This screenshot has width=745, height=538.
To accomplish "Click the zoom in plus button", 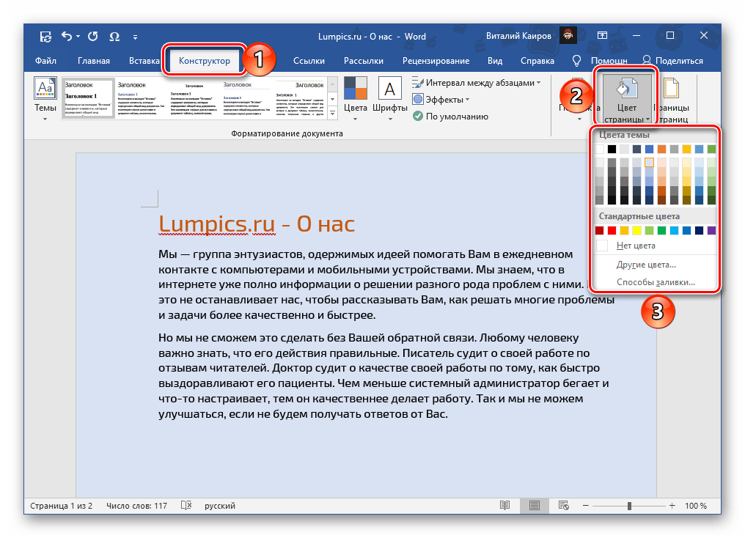I will tap(672, 506).
